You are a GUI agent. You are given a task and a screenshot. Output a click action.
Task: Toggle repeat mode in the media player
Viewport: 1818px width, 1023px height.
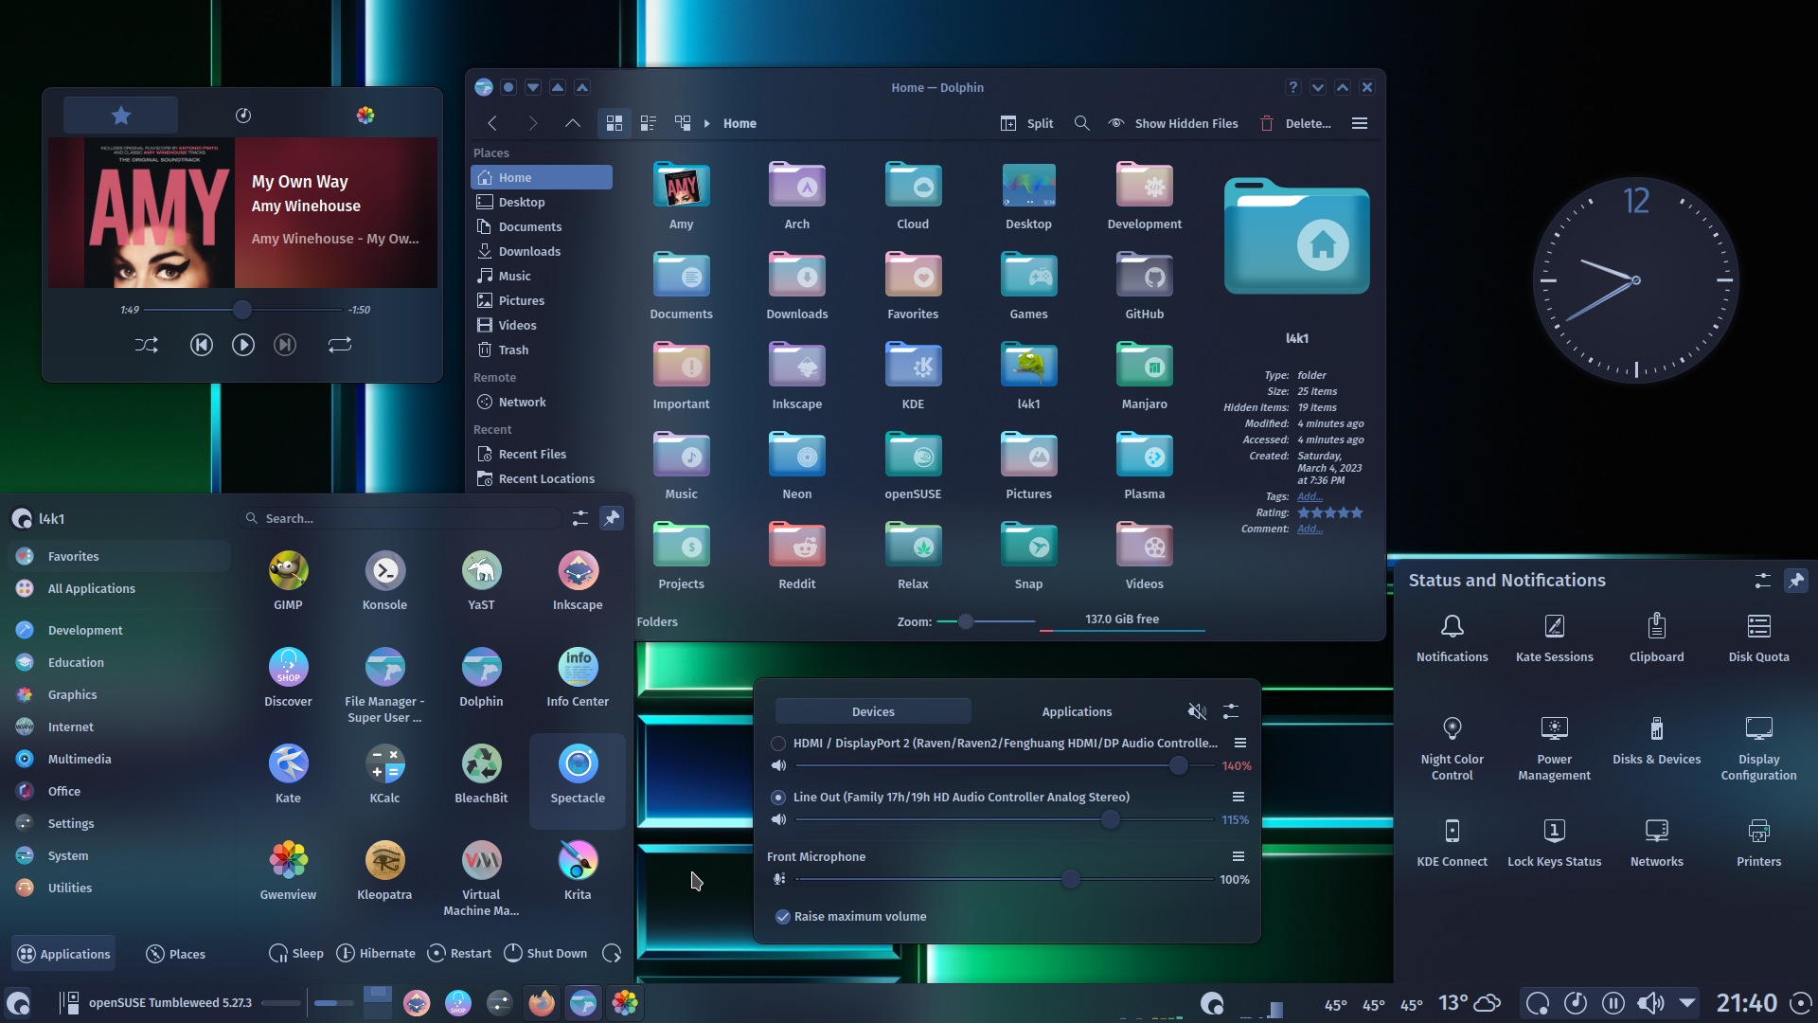pos(340,346)
